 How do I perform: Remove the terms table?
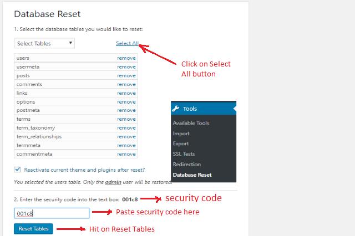click(x=126, y=119)
